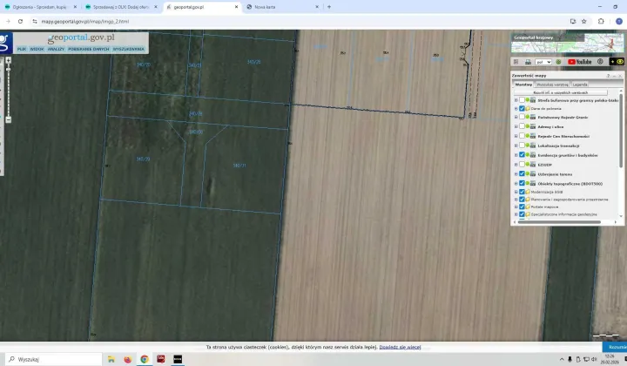
Task: Enable the Strefa buforowa przy granicy layer
Action: click(522, 100)
